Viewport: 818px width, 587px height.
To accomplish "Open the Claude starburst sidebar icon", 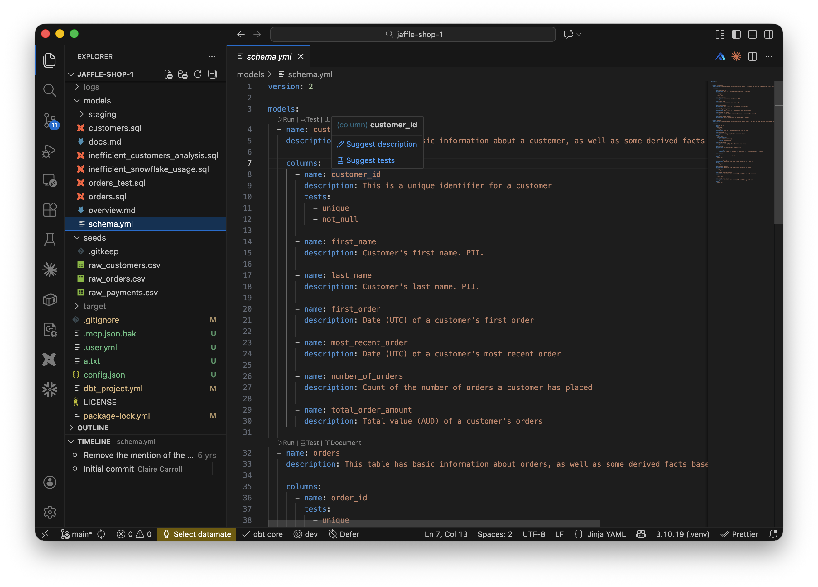I will [50, 270].
